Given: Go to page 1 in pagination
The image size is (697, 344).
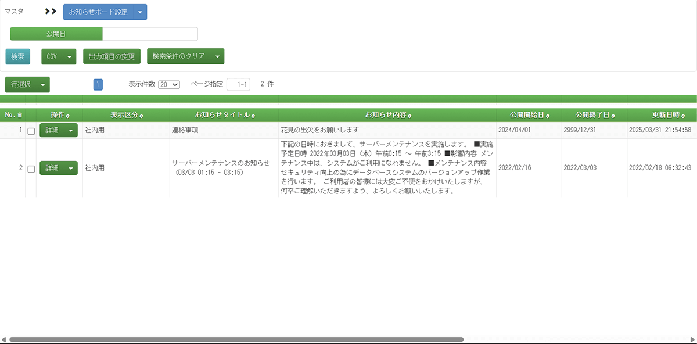Looking at the screenshot, I should (x=98, y=84).
